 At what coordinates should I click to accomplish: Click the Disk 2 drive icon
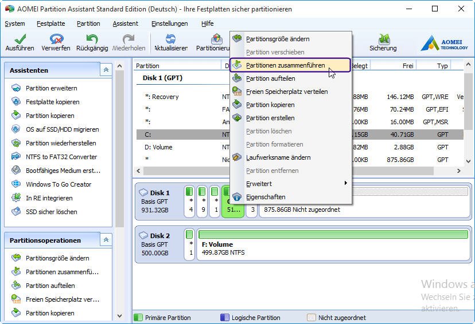143,235
